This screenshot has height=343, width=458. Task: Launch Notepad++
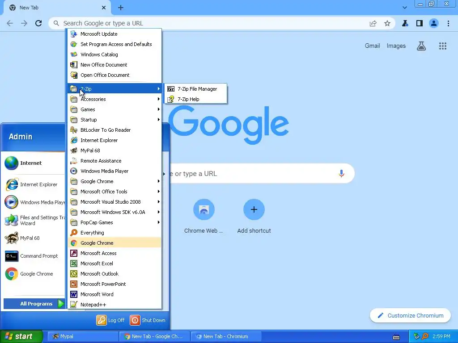tap(114, 305)
